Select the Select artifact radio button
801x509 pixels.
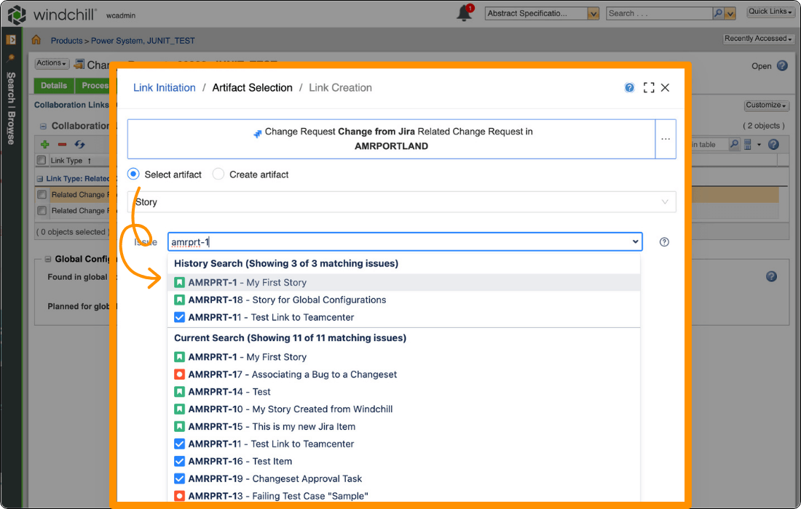[132, 175]
